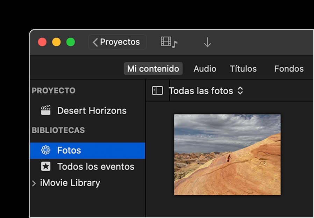The height and width of the screenshot is (218, 314).
Task: Minimize the window with yellow button
Action: point(56,42)
